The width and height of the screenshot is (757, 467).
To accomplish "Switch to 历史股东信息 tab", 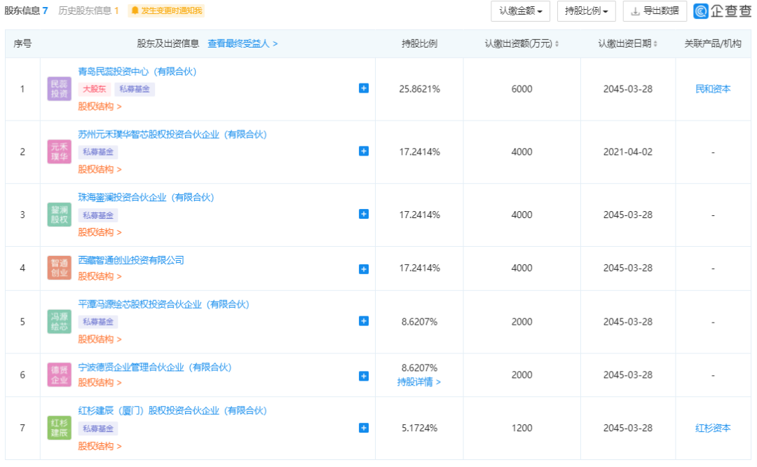I will [88, 11].
